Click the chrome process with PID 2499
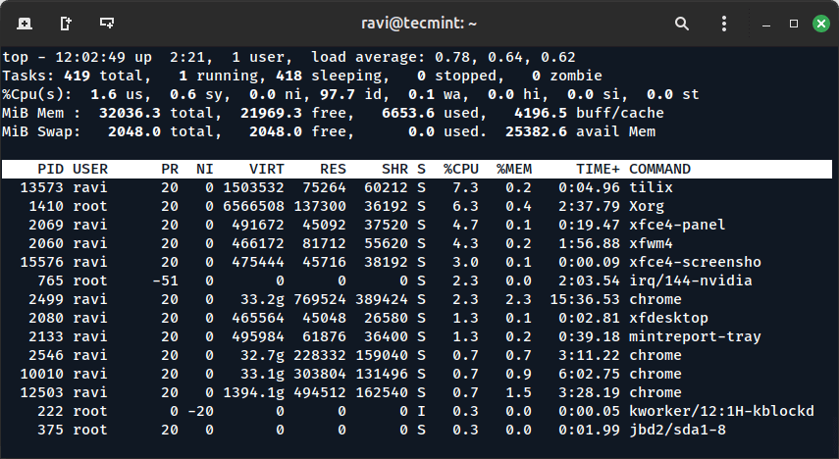 pos(655,299)
